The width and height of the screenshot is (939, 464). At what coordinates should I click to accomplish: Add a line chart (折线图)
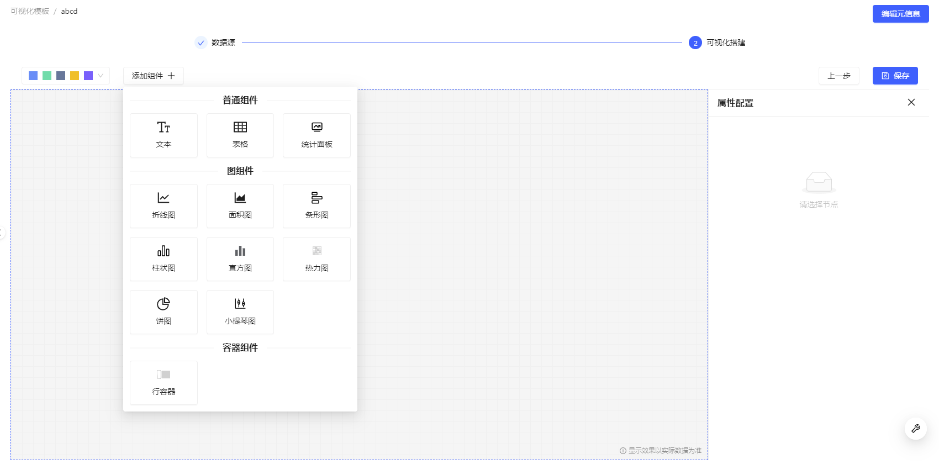(163, 206)
